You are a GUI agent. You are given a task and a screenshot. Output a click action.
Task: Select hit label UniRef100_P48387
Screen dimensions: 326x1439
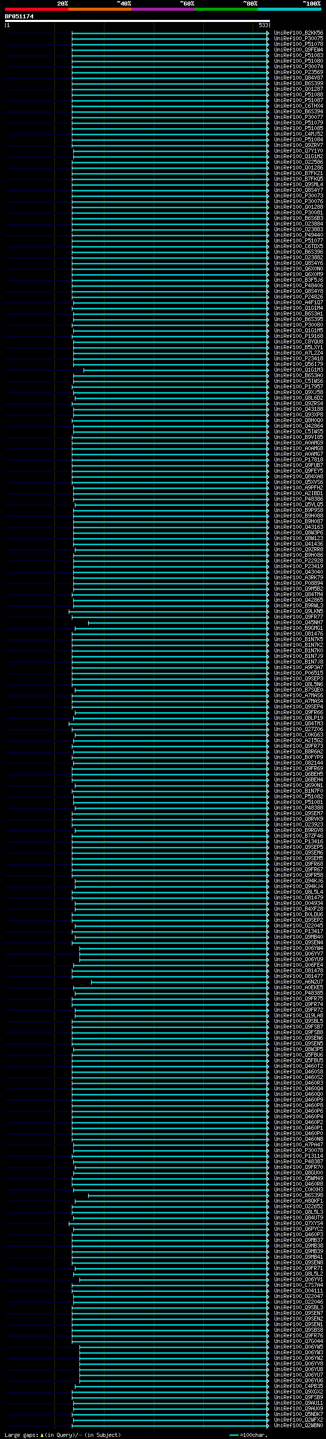(298, 1161)
